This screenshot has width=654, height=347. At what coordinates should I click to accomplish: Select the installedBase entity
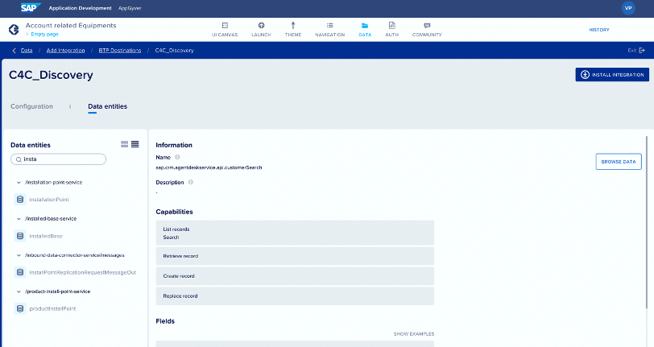[46, 236]
